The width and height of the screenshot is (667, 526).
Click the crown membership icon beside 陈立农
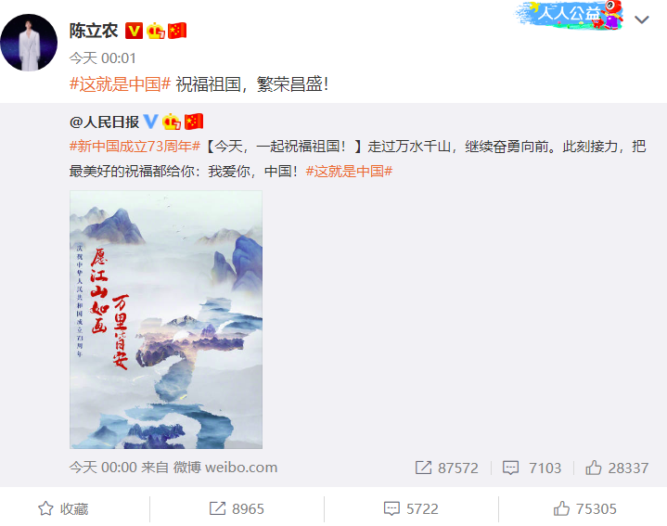[x=155, y=31]
